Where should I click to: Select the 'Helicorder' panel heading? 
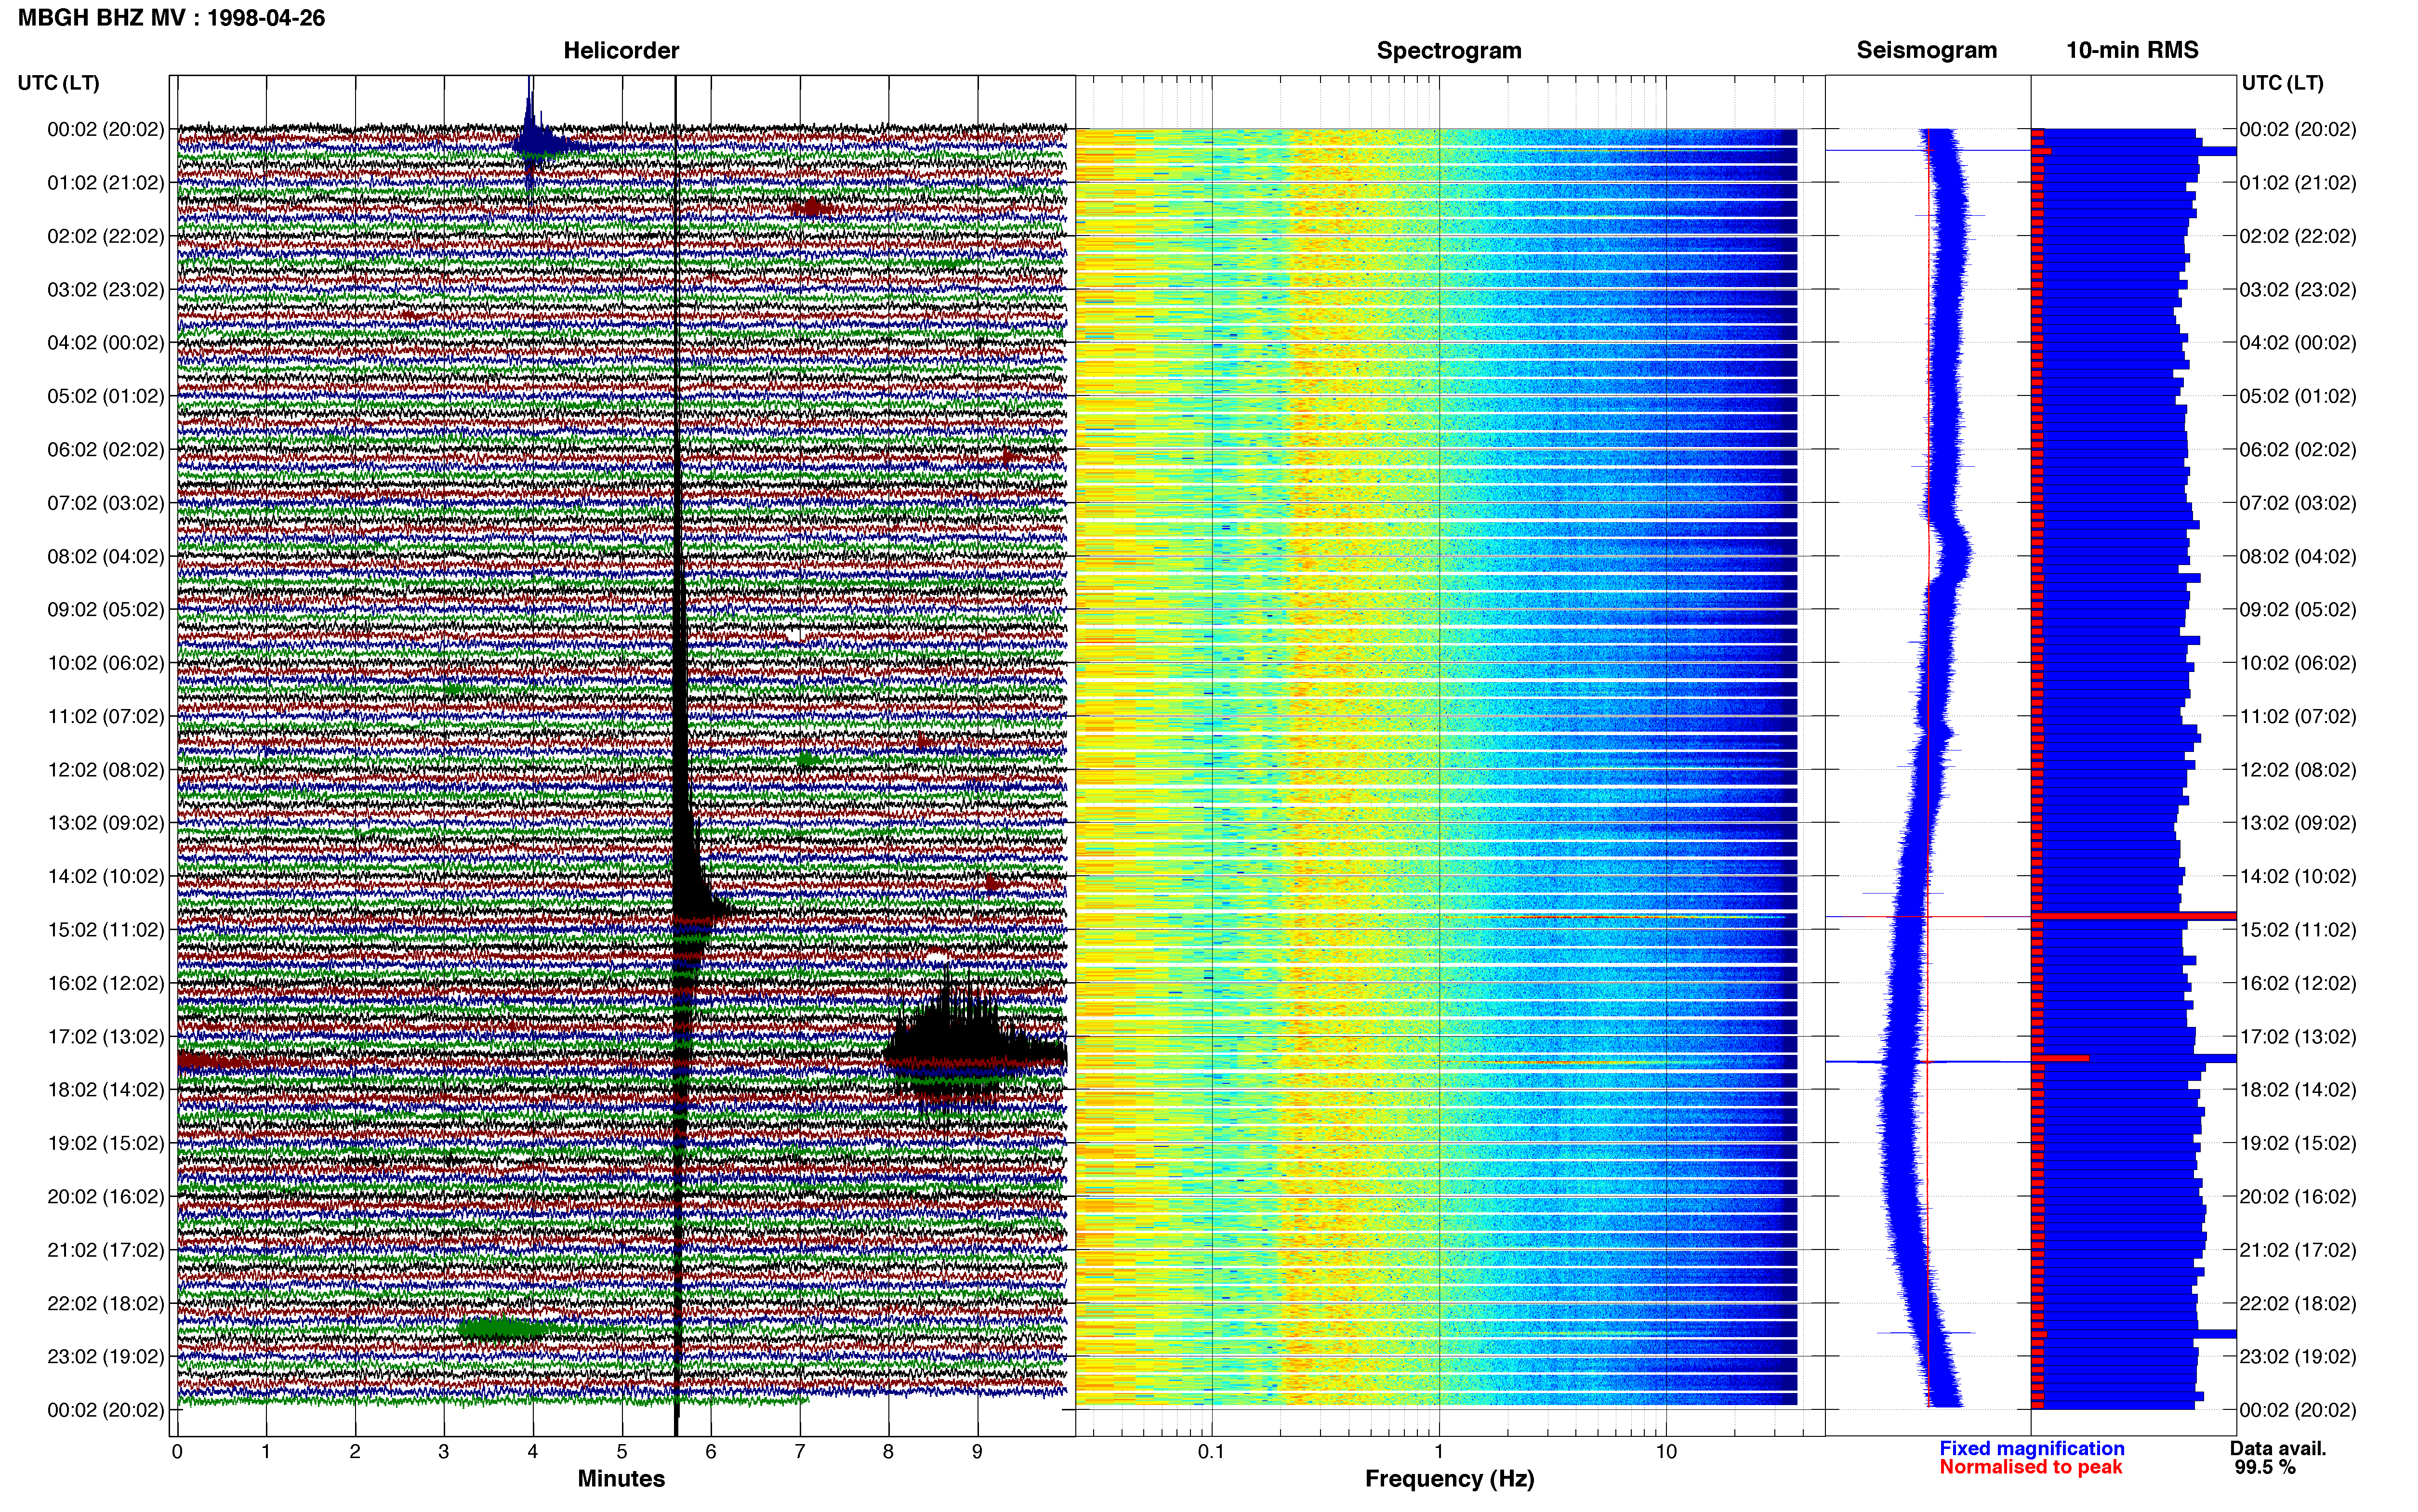coord(620,50)
